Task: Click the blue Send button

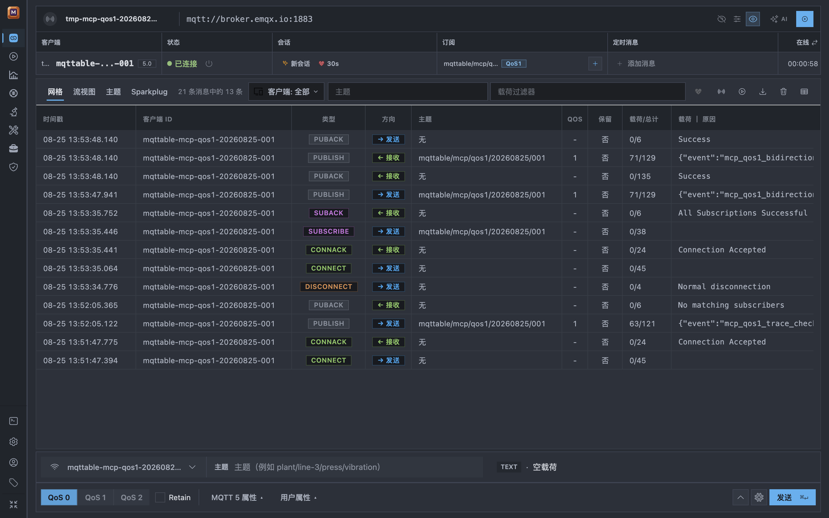Action: (x=792, y=497)
